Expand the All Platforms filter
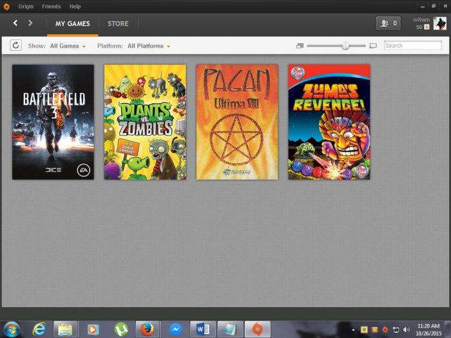This screenshot has width=451, height=338. (x=149, y=46)
